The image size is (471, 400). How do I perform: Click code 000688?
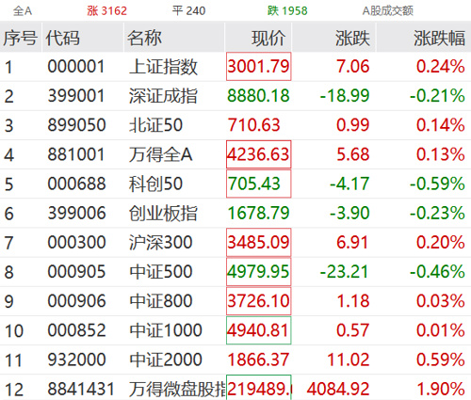[x=76, y=184]
